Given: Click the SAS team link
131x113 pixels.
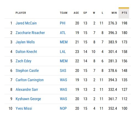Looking at the screenshot, I should pos(63,70).
